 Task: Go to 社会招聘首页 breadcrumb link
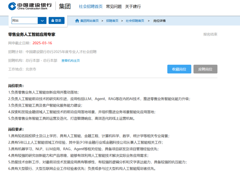pos(135,21)
